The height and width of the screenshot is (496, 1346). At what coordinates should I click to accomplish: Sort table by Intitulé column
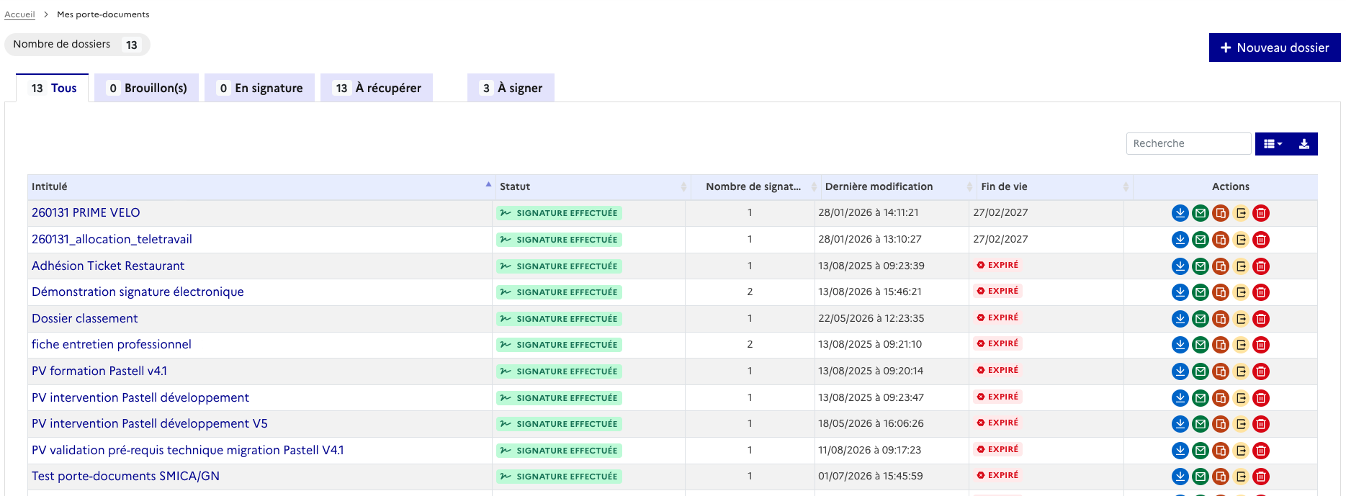[261, 186]
